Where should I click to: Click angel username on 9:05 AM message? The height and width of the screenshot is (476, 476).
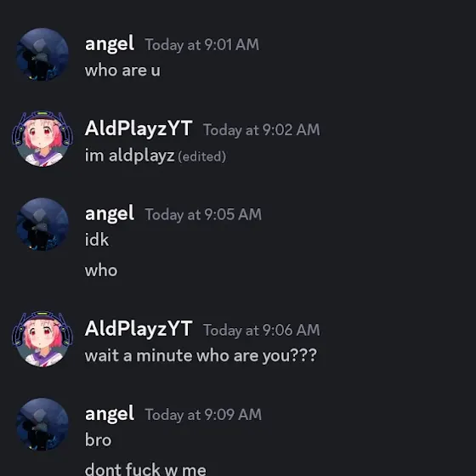[x=110, y=213]
